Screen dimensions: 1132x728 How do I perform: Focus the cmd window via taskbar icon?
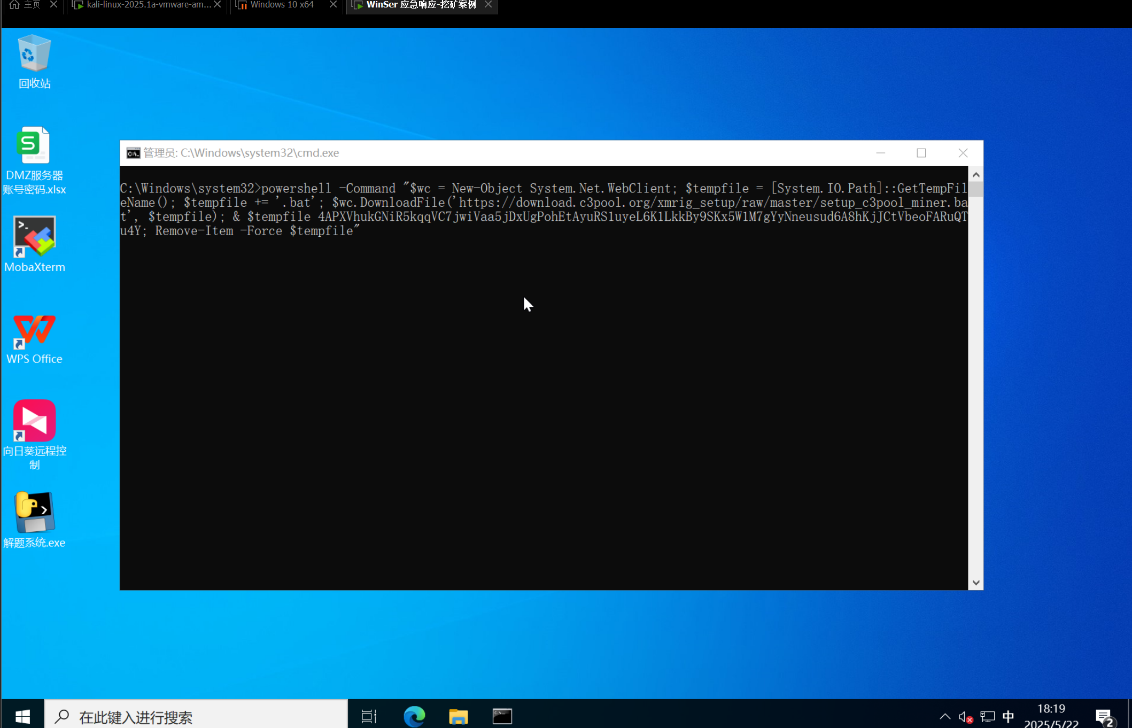tap(502, 716)
